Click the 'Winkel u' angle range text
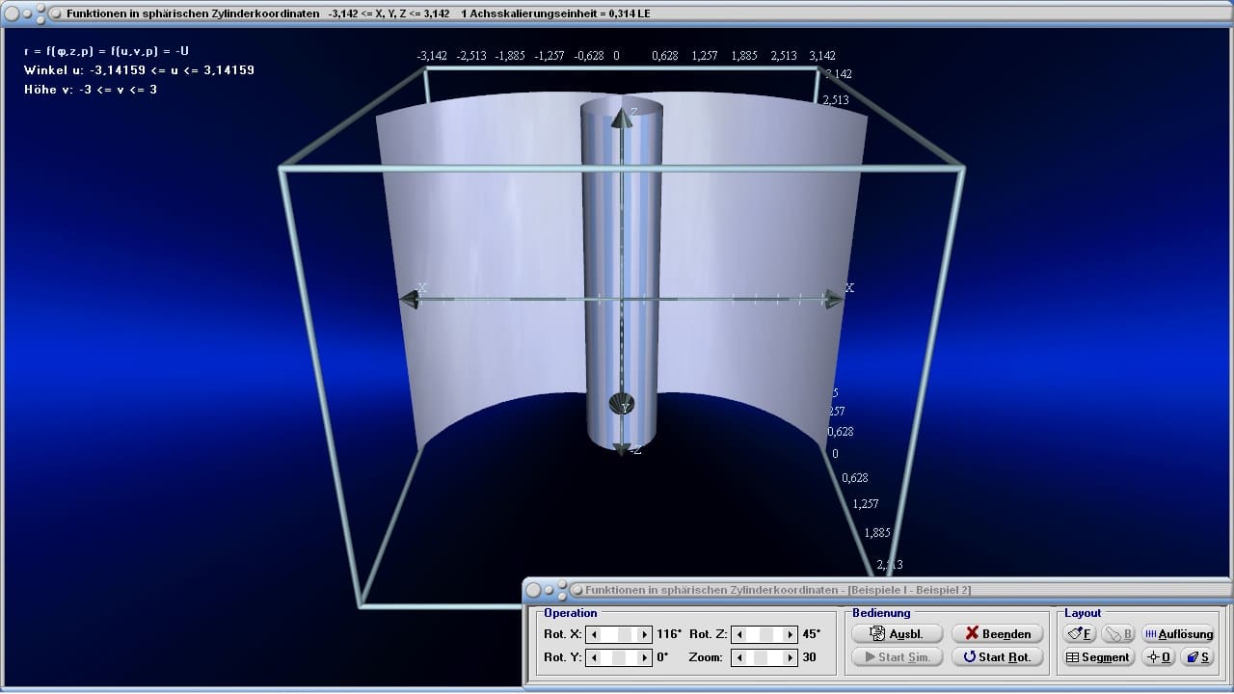This screenshot has height=694, width=1234. (139, 70)
